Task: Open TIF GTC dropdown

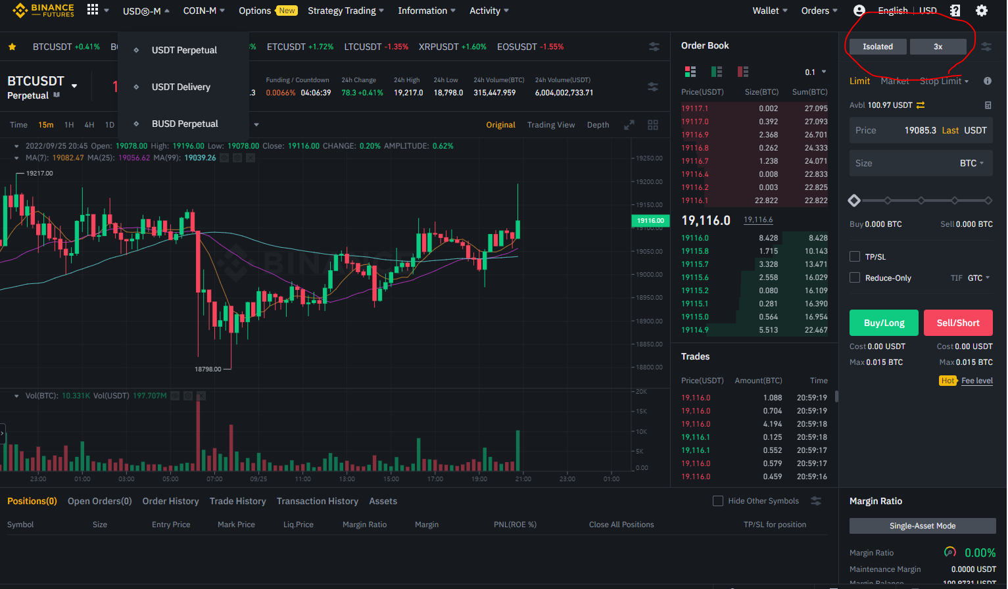Action: point(978,278)
